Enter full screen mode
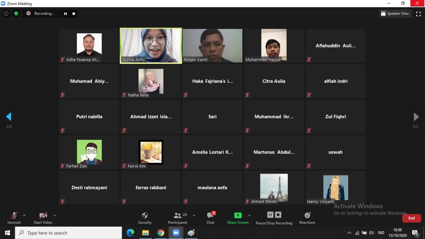 [418, 13]
